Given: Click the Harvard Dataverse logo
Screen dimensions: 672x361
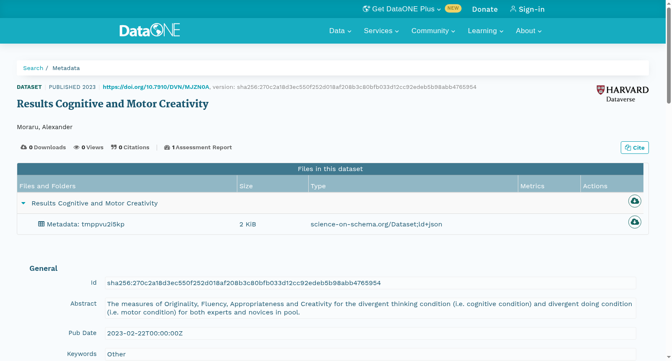Looking at the screenshot, I should (622, 94).
